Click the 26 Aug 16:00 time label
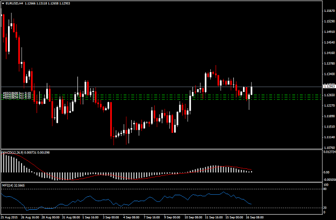The image size is (336, 220). (30, 217)
